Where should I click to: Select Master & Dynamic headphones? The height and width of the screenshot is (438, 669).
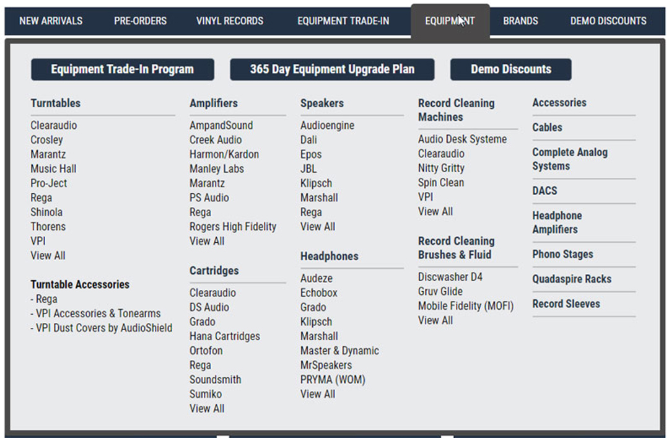pos(339,351)
